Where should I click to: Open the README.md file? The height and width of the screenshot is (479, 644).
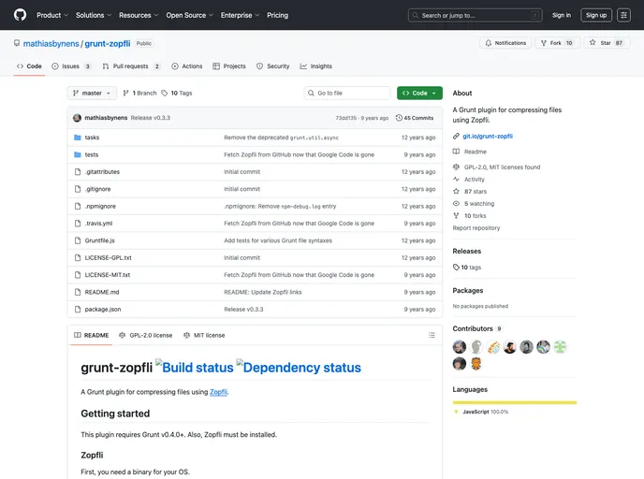point(102,292)
